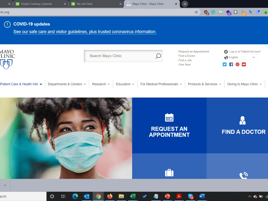The image size is (268, 201).
Task: Open a new browser tab
Action: point(185,4)
